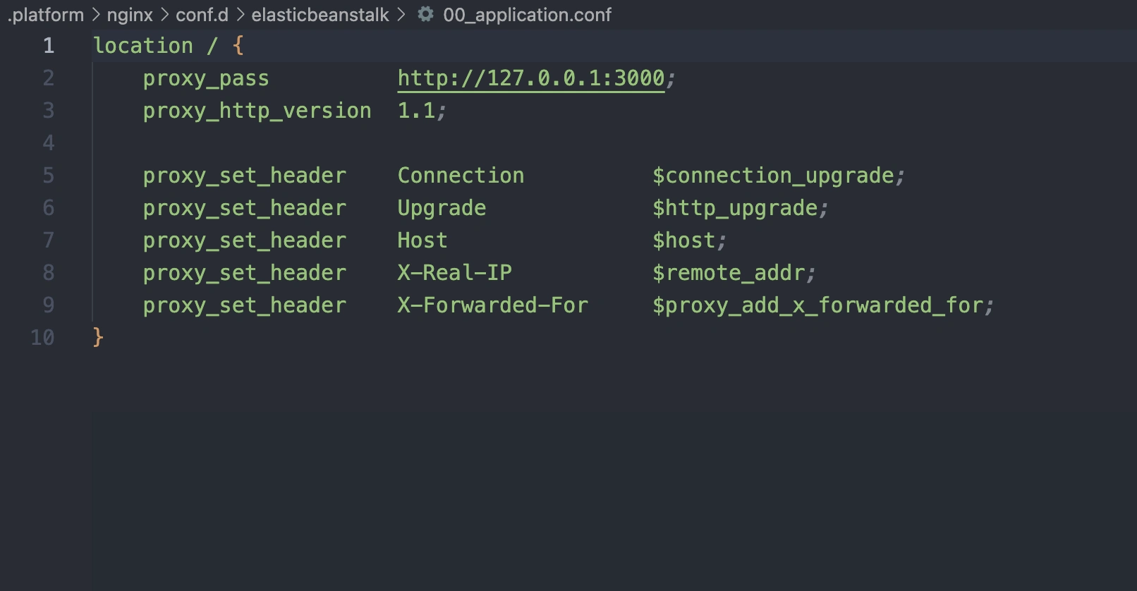Click the closing curly brace on line 10
The height and width of the screenshot is (591, 1137).
click(x=98, y=338)
